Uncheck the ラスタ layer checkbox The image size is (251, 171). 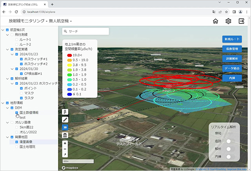(x=22, y=98)
